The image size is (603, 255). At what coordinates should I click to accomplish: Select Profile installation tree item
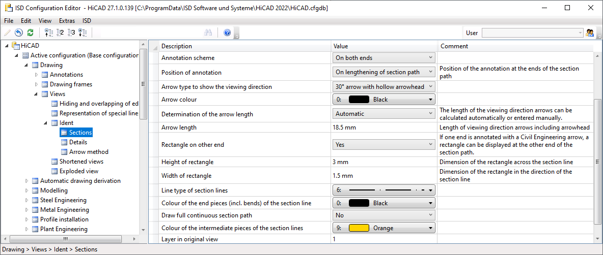tap(64, 219)
